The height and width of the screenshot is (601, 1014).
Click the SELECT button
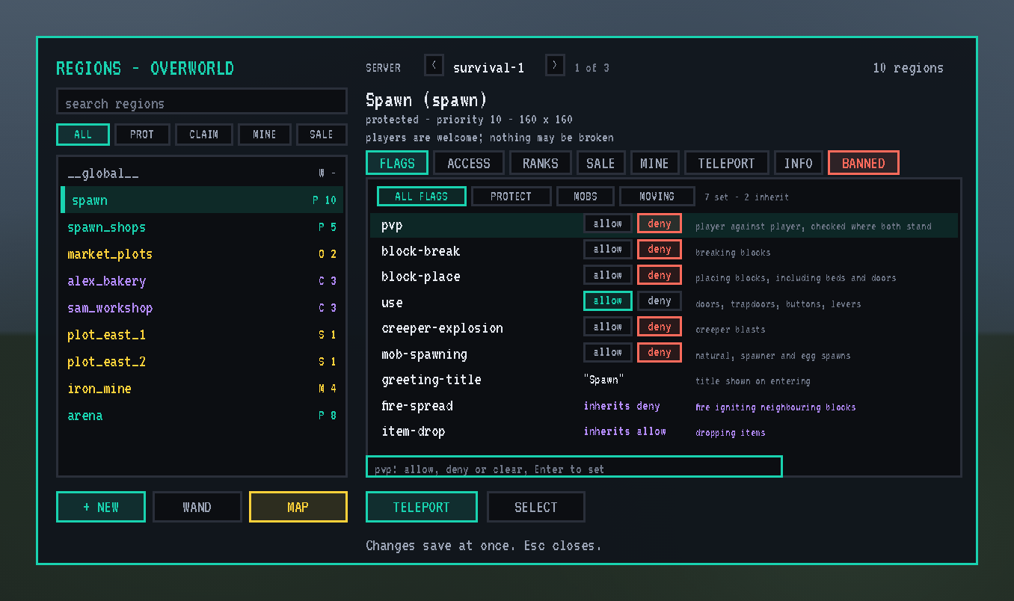tap(536, 507)
